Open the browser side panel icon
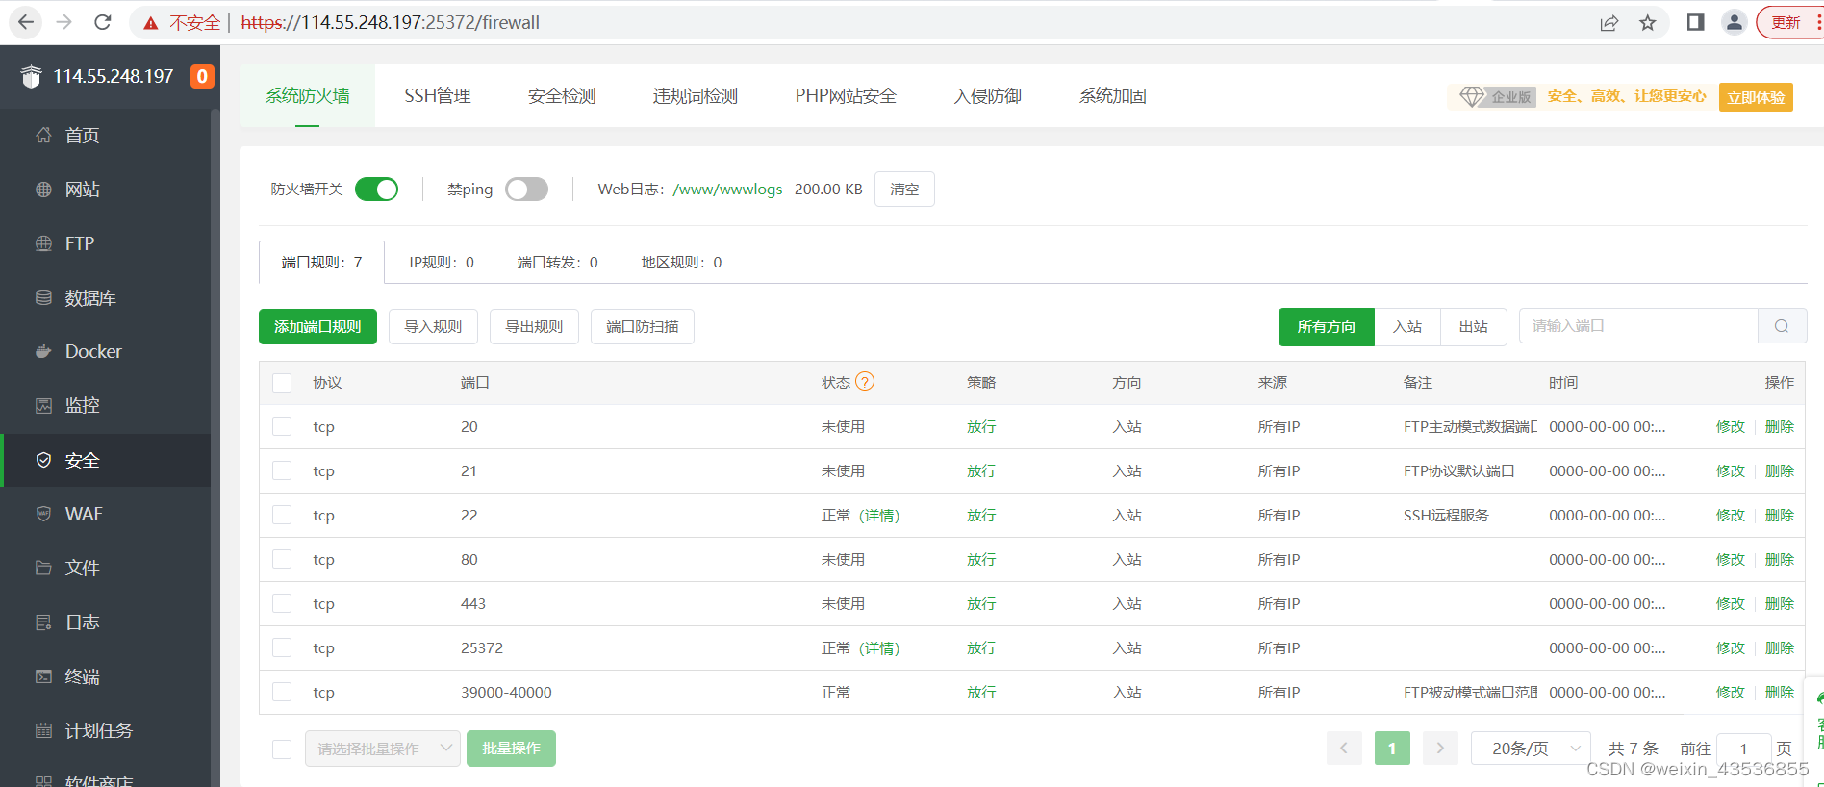Screen dimensions: 1824x787 point(1695,22)
